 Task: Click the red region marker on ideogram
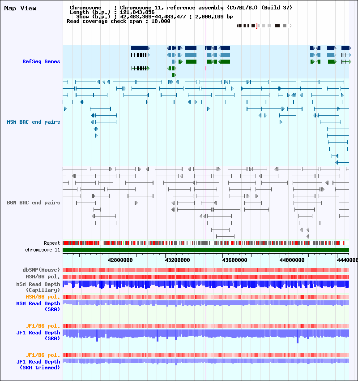coord(256,26)
